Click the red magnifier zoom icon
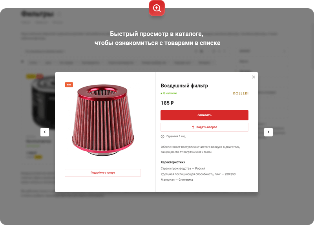The image size is (314, 225). (157, 8)
